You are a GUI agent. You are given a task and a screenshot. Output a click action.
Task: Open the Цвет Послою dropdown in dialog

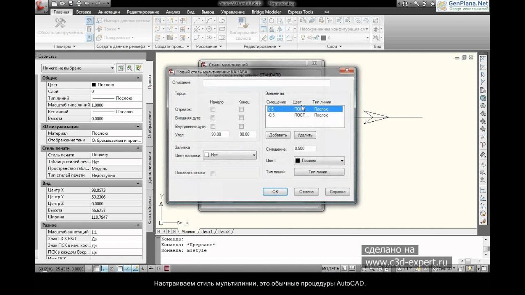click(x=319, y=161)
